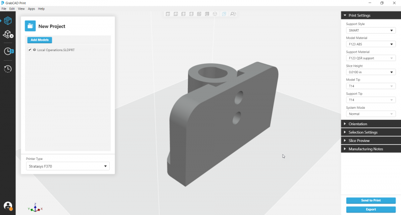401x215 pixels.
Task: Switch to Left view using third view cube icon
Action: point(183,14)
